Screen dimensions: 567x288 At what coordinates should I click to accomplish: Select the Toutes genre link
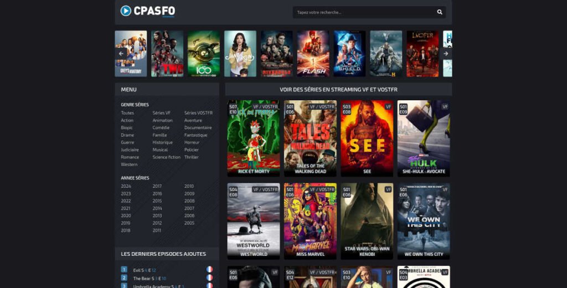tap(127, 113)
